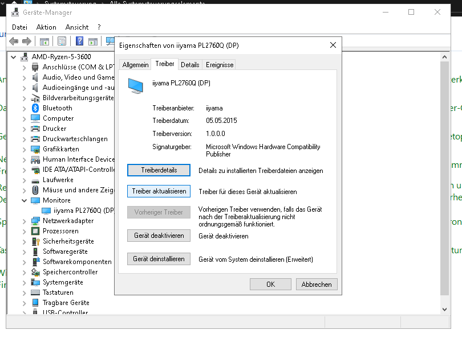Viewport: 462px width, 338px height.
Task: Click the Back arrow toolbar icon
Action: coord(14,41)
